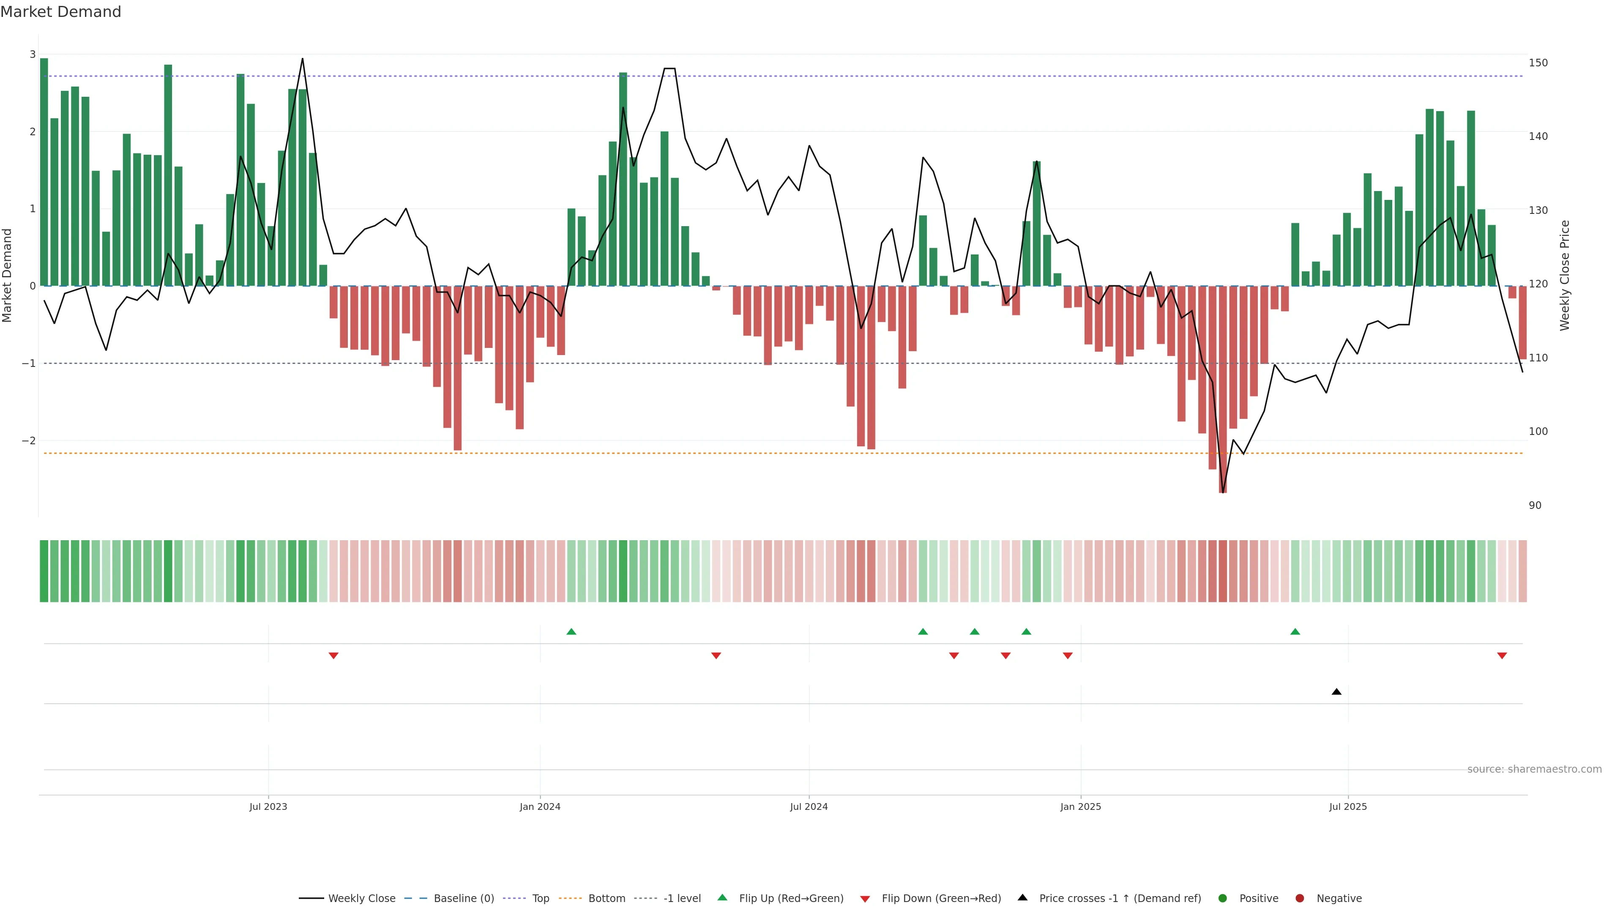Screen dimensions: 1623x913
Task: Click the Market Demand chart title
Action: [x=60, y=12]
